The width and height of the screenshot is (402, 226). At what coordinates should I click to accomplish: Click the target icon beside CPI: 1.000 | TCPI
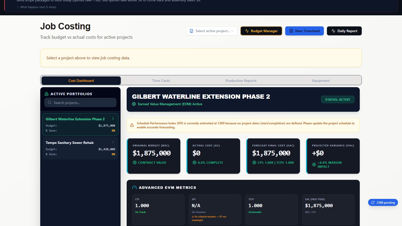[x=254, y=162]
